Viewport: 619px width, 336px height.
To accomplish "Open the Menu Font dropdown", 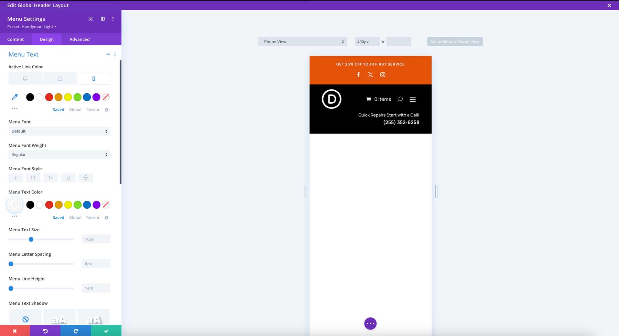I will [59, 131].
